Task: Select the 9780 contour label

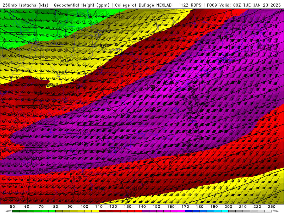Action: pos(104,45)
